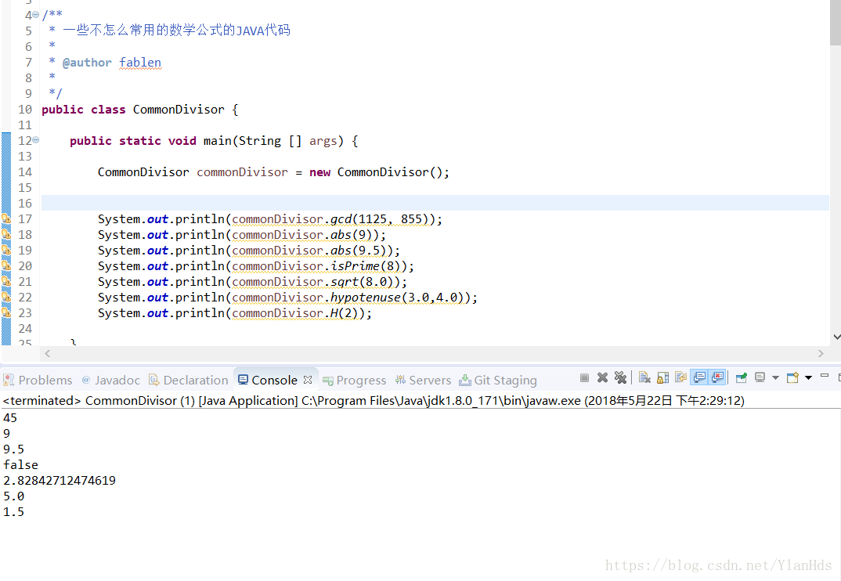Click the 'sqrt' method call on line 21
The image size is (841, 581).
[345, 282]
